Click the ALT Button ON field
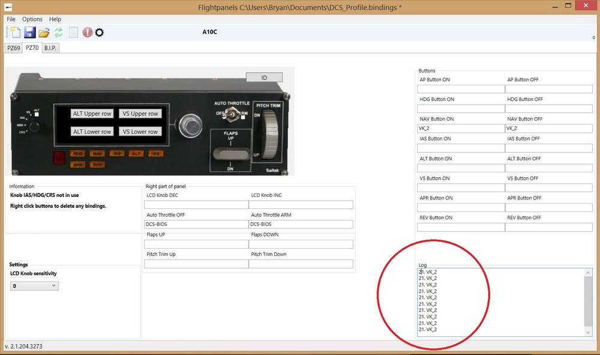The image size is (600, 355). (461, 168)
